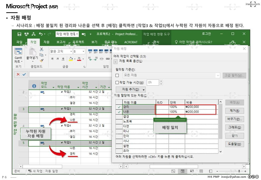
Task: Switch to the 프로젝트 ribbon tab
Action: pyautogui.click(x=78, y=42)
